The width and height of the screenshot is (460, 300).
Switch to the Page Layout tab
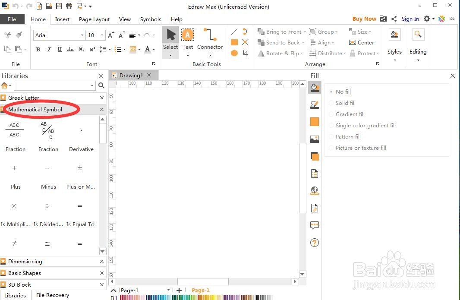(x=94, y=19)
